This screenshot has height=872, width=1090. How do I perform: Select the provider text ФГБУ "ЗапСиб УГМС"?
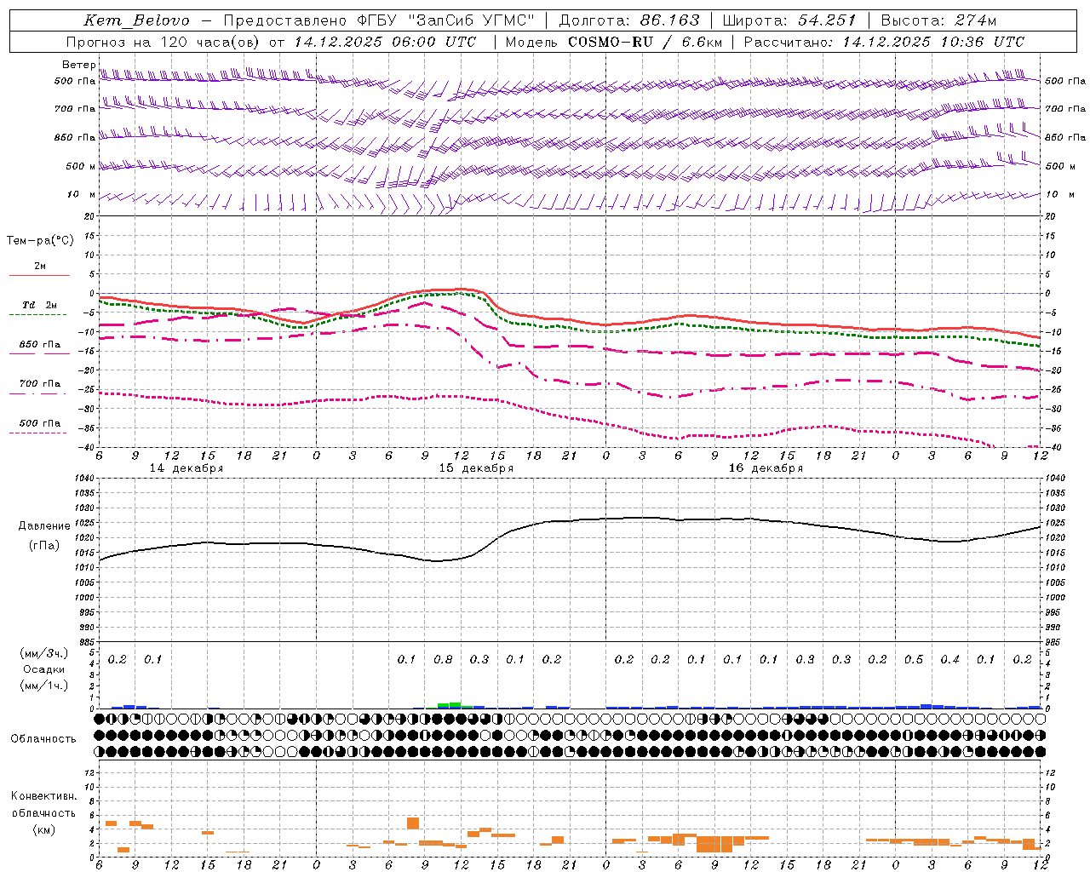[446, 20]
